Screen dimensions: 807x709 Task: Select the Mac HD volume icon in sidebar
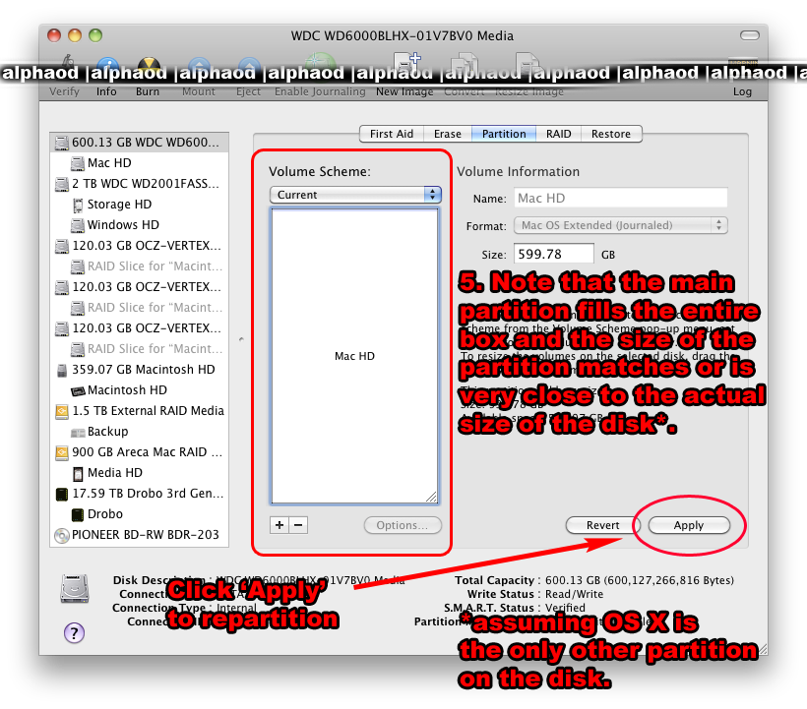pos(78,163)
